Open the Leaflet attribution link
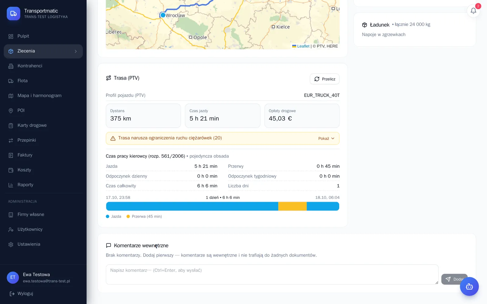The image size is (487, 304). [x=303, y=46]
